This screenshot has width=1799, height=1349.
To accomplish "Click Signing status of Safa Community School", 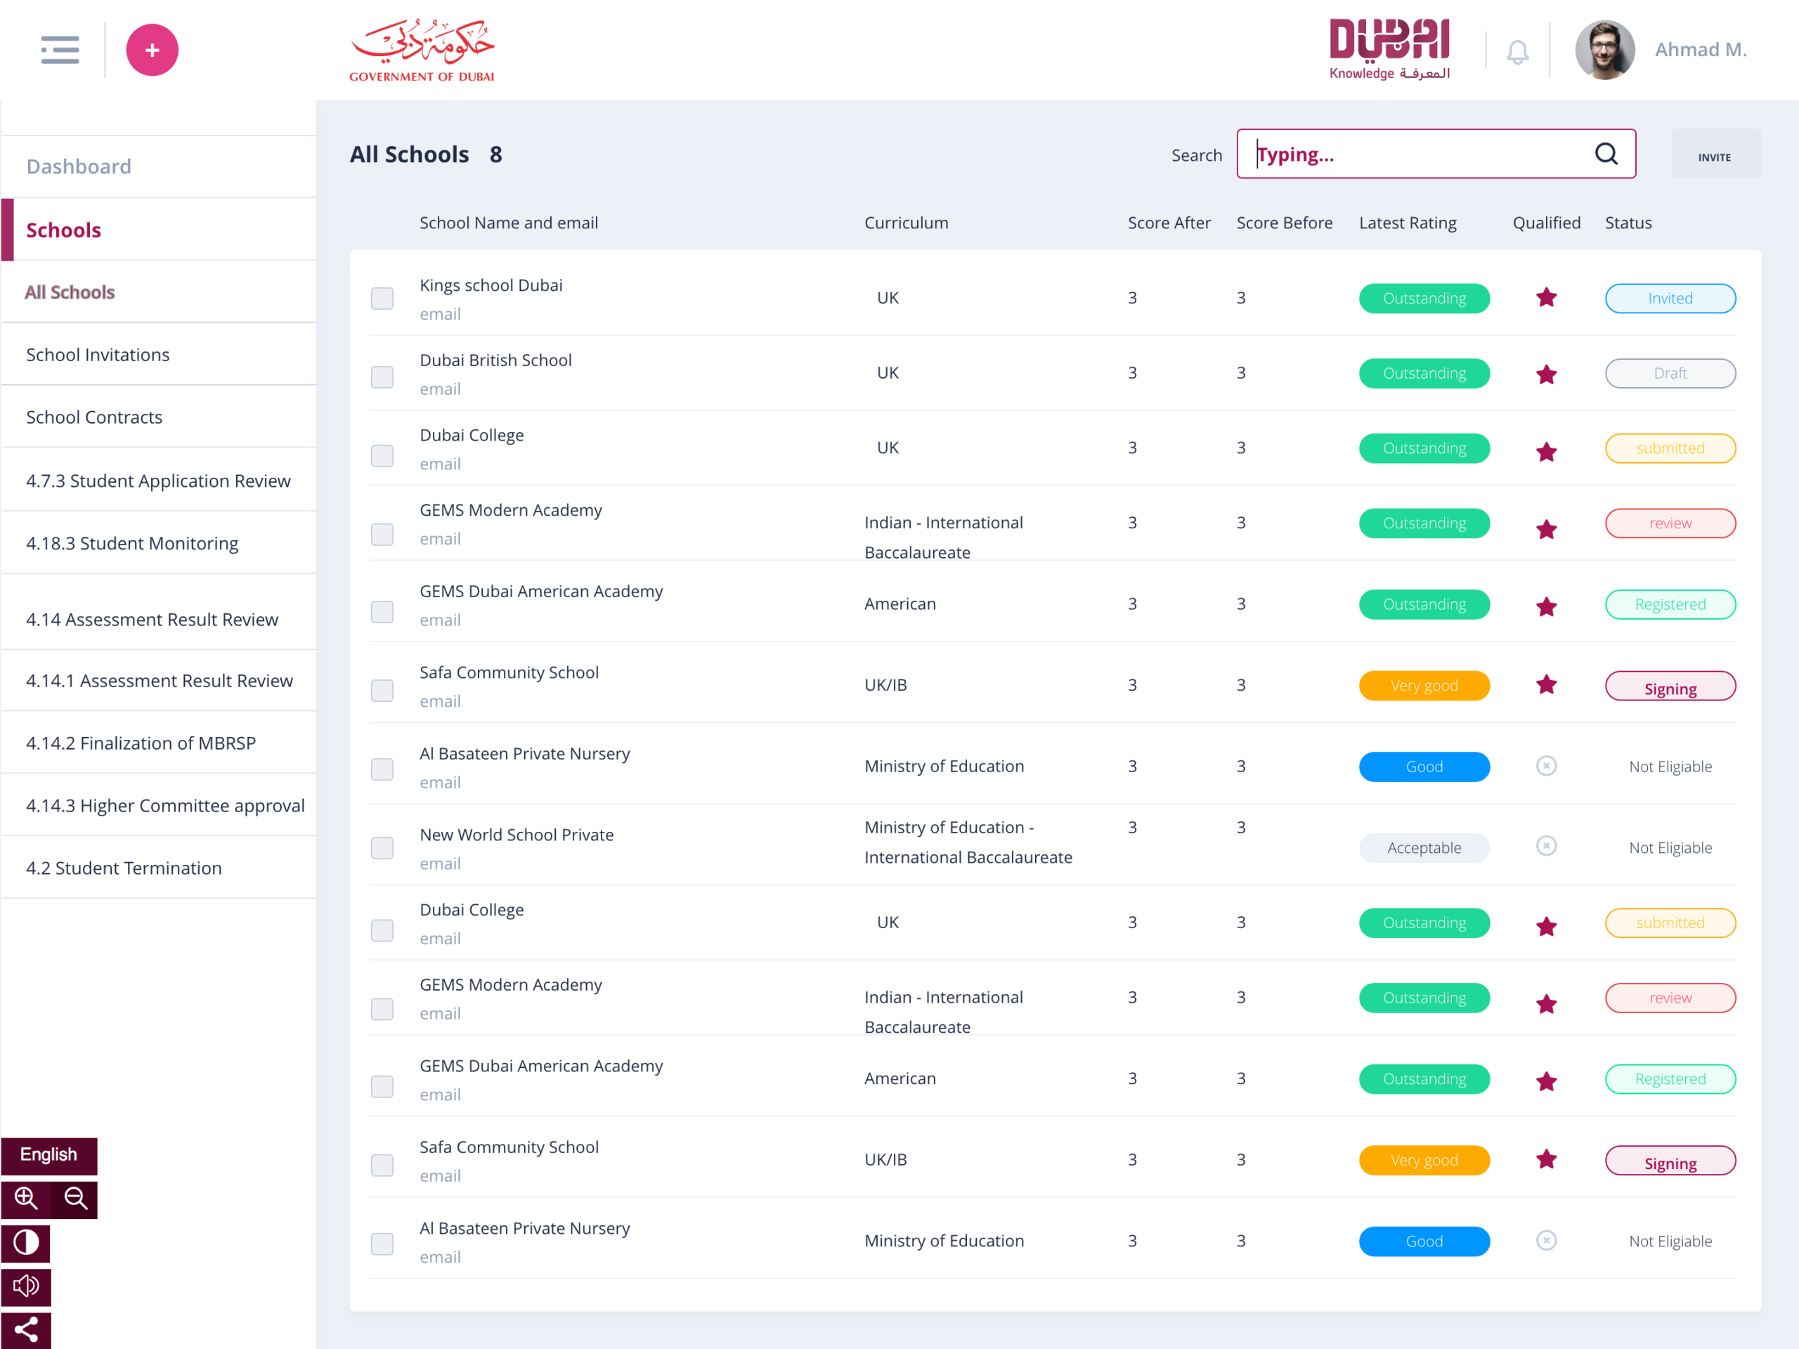I will [x=1670, y=687].
